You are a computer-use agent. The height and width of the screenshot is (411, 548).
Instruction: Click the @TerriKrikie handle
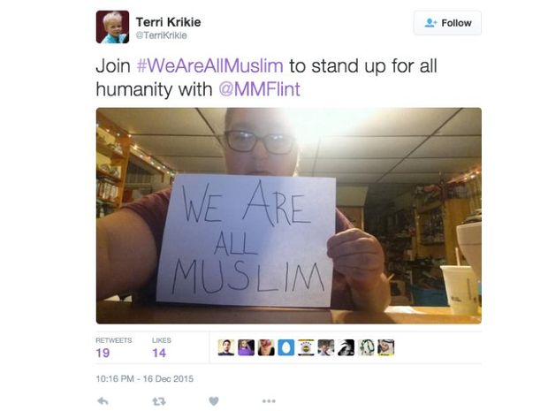(x=161, y=35)
